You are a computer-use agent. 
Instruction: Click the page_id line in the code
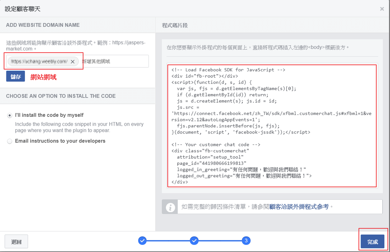pos(211,163)
